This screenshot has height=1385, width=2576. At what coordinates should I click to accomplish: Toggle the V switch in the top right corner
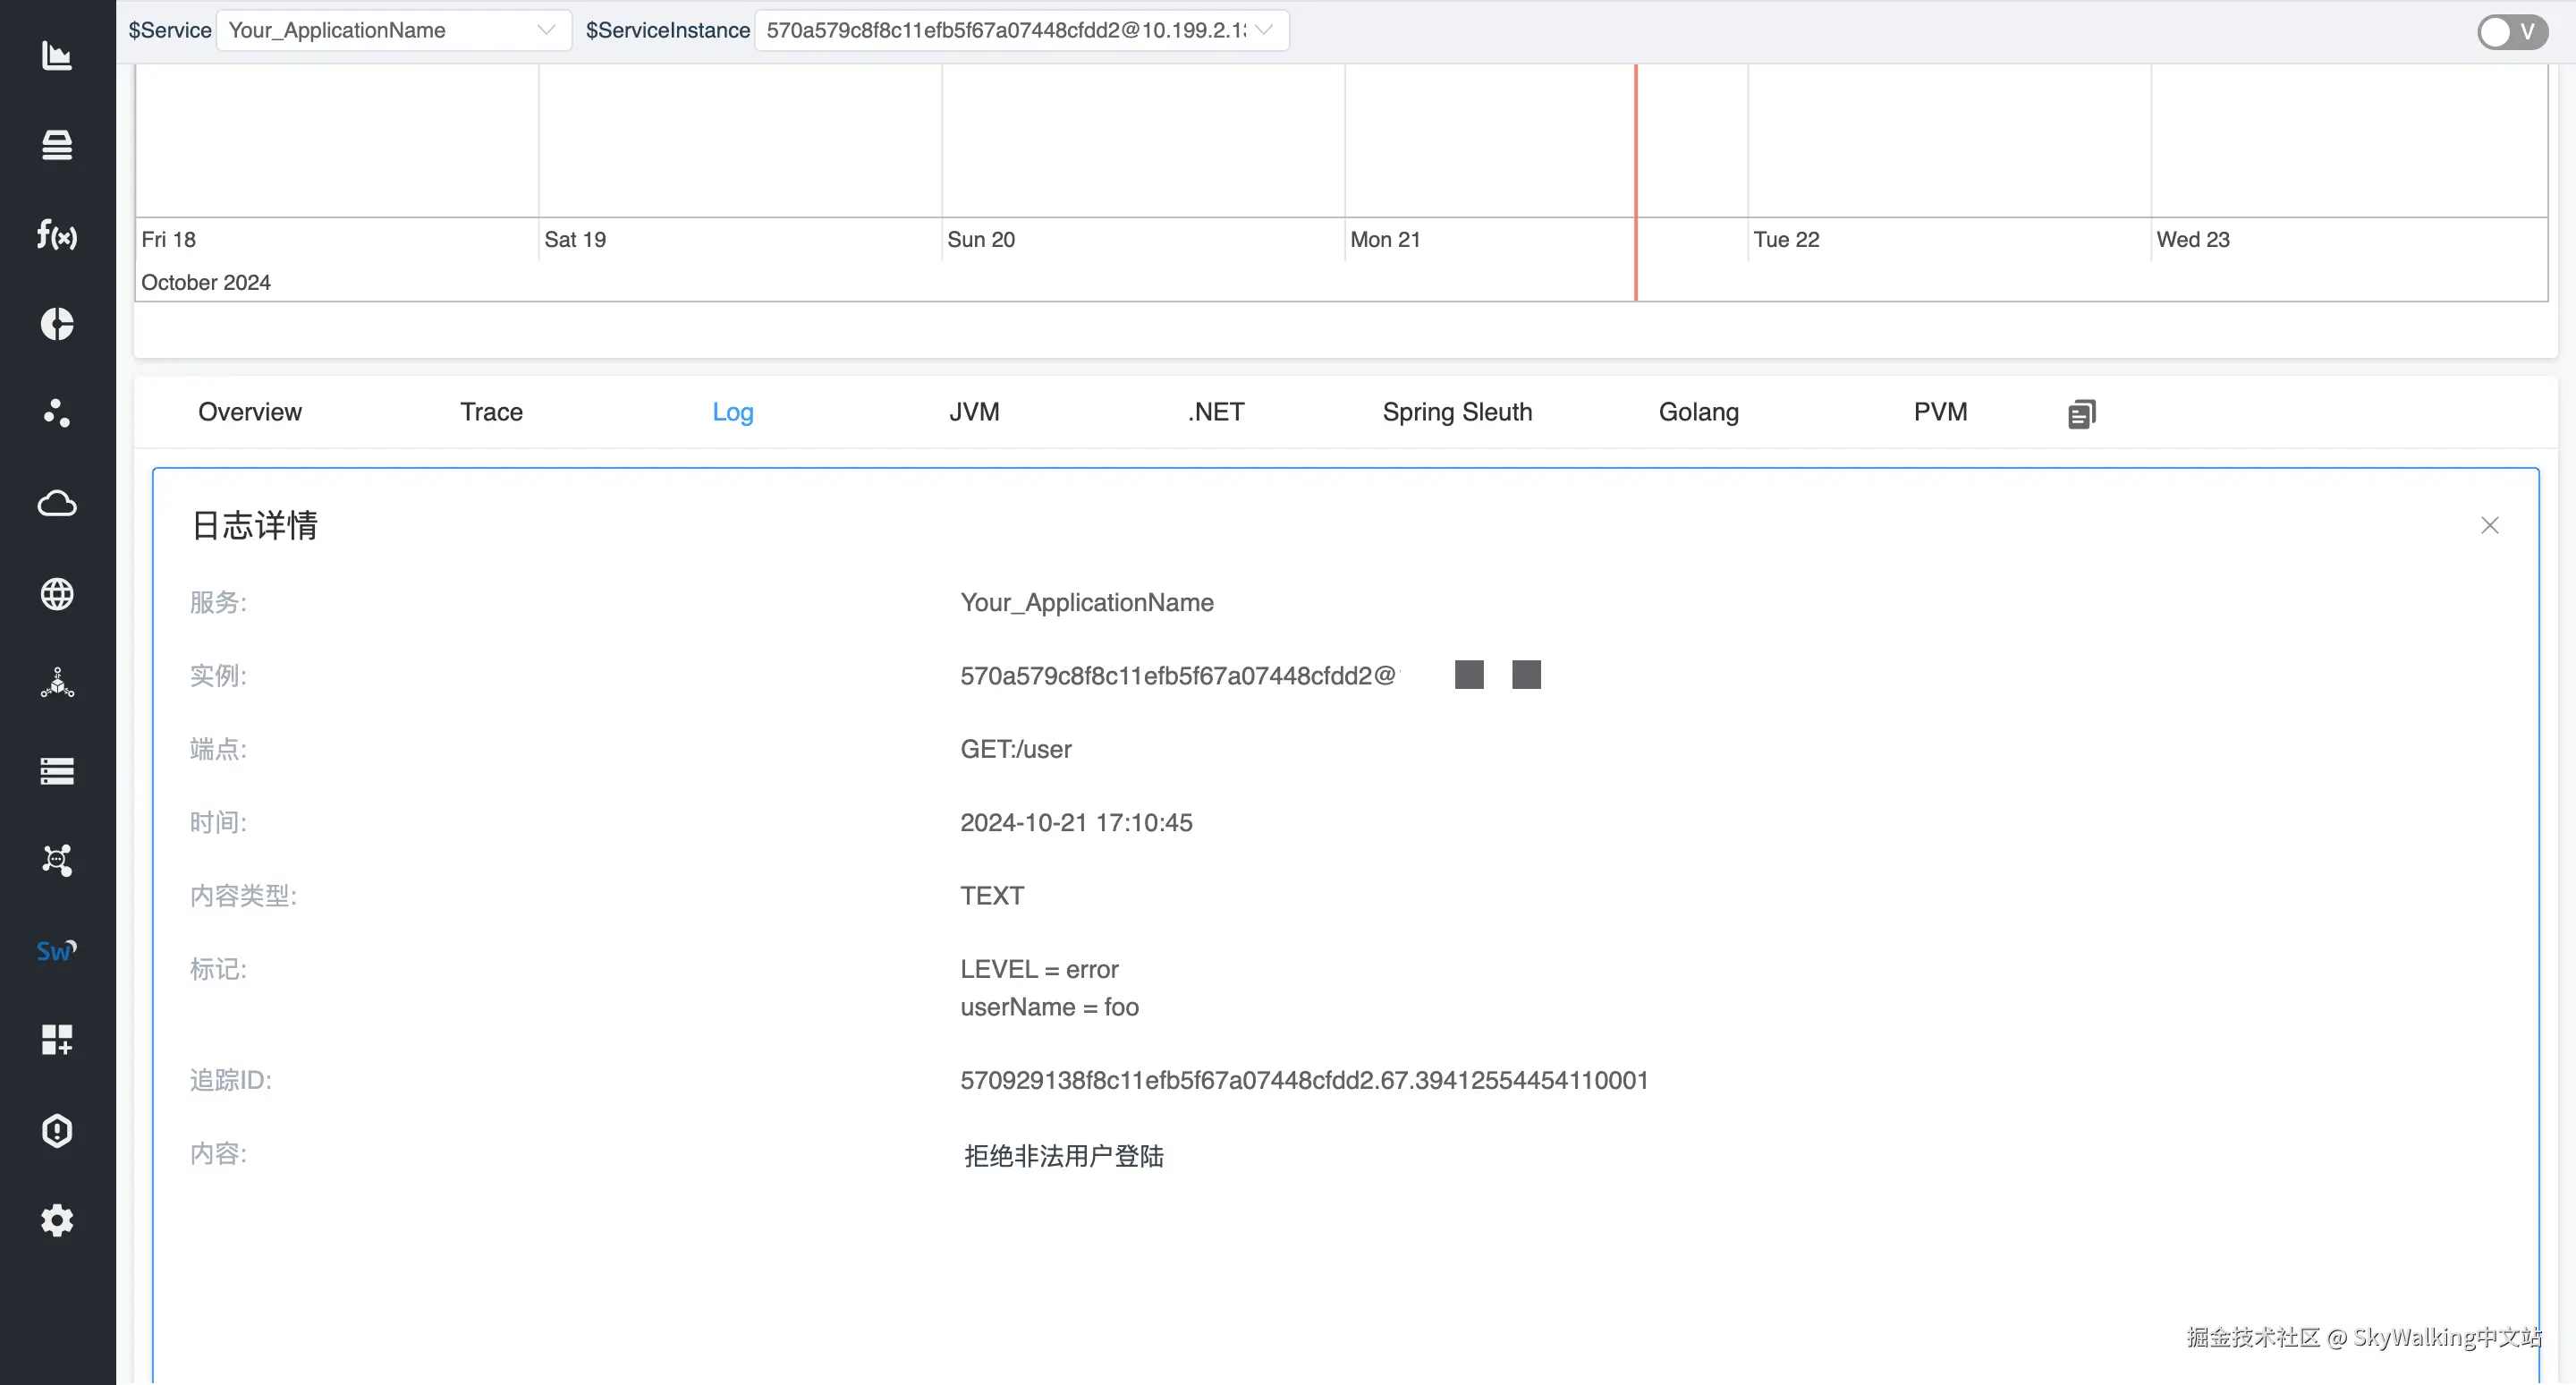click(2512, 31)
